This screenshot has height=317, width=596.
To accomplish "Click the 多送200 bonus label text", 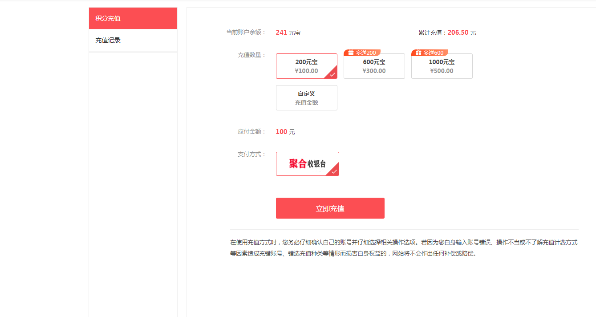I will point(365,53).
